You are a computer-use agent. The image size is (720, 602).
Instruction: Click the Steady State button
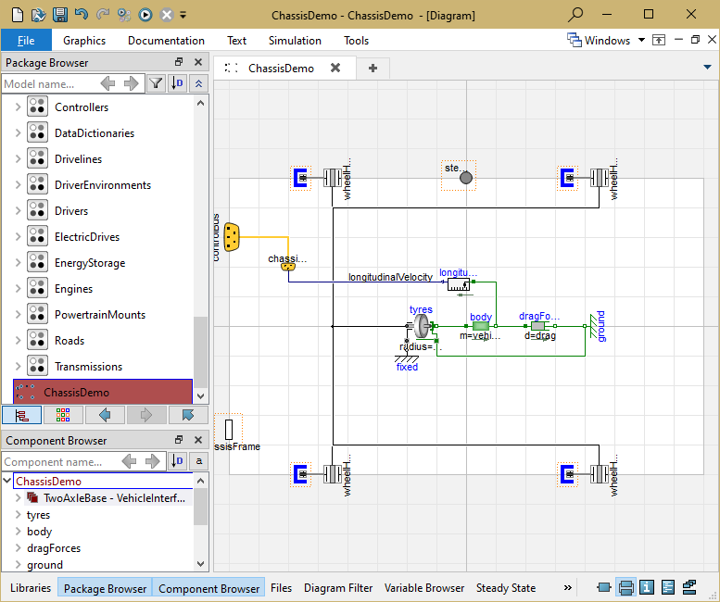pos(506,588)
